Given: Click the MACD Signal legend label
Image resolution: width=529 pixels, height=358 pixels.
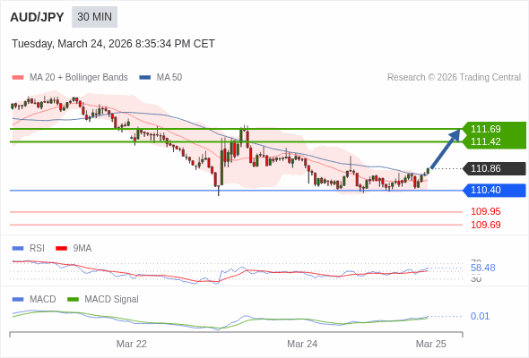Looking at the screenshot, I should (x=112, y=300).
